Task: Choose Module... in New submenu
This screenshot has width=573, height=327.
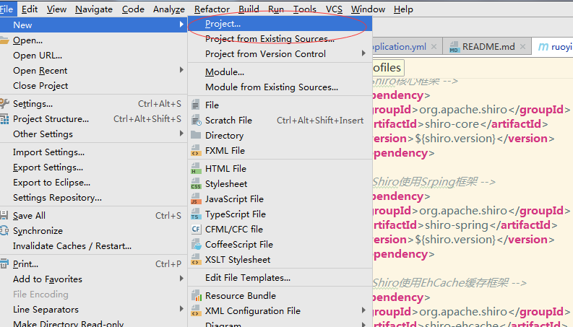Action: click(x=280, y=72)
